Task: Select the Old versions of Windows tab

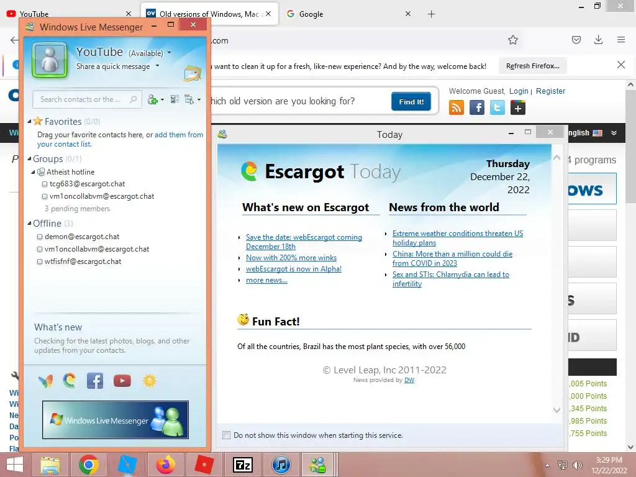Action: coord(209,14)
